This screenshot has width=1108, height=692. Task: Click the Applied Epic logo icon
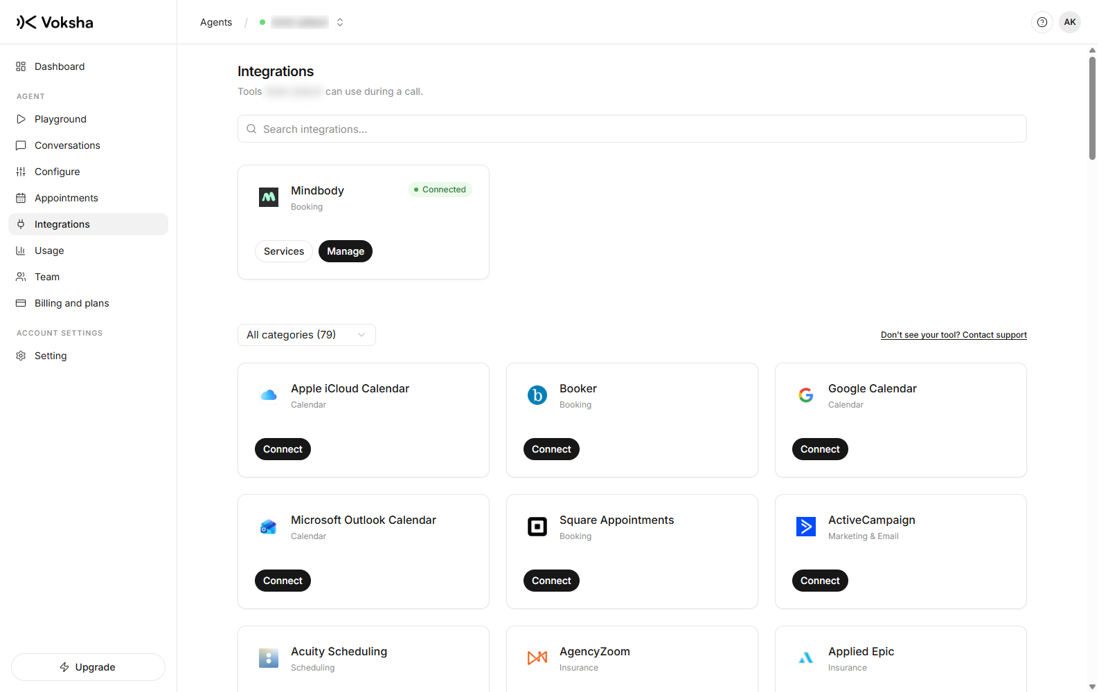click(x=806, y=658)
